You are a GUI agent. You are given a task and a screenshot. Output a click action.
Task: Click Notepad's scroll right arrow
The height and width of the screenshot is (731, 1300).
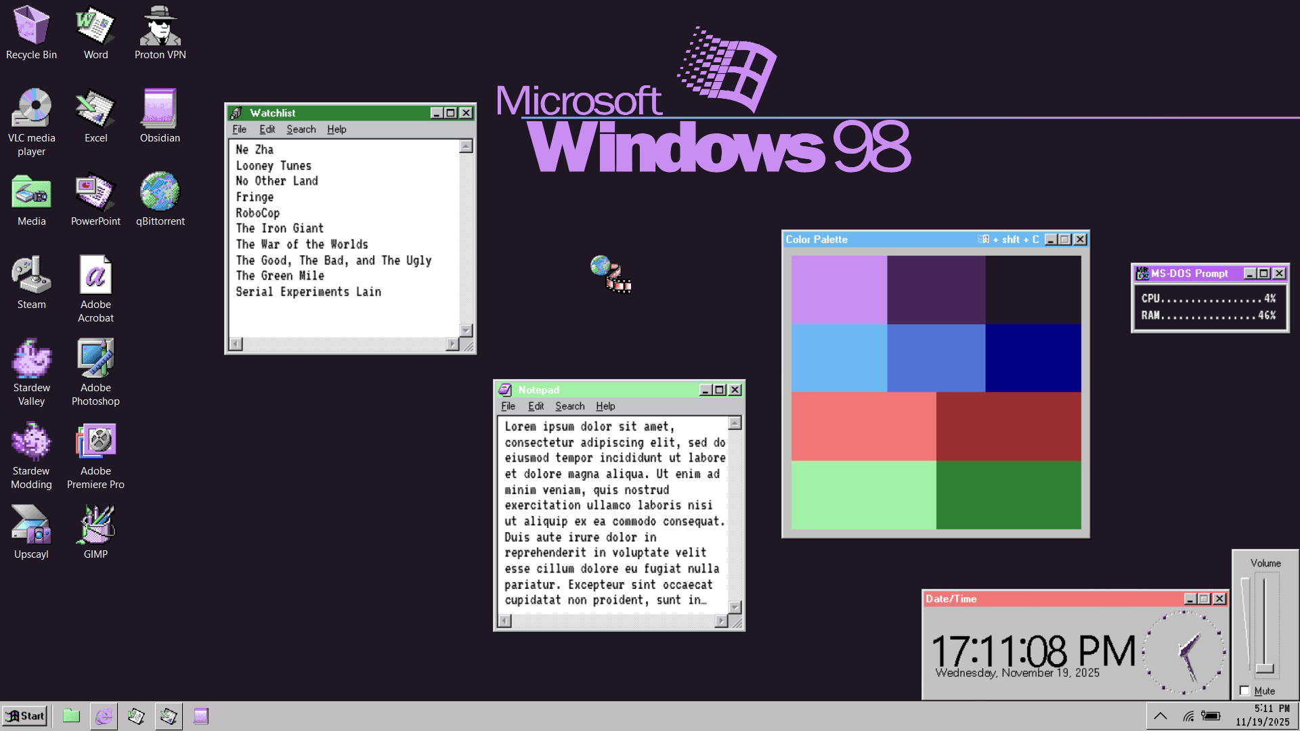pyautogui.click(x=721, y=621)
